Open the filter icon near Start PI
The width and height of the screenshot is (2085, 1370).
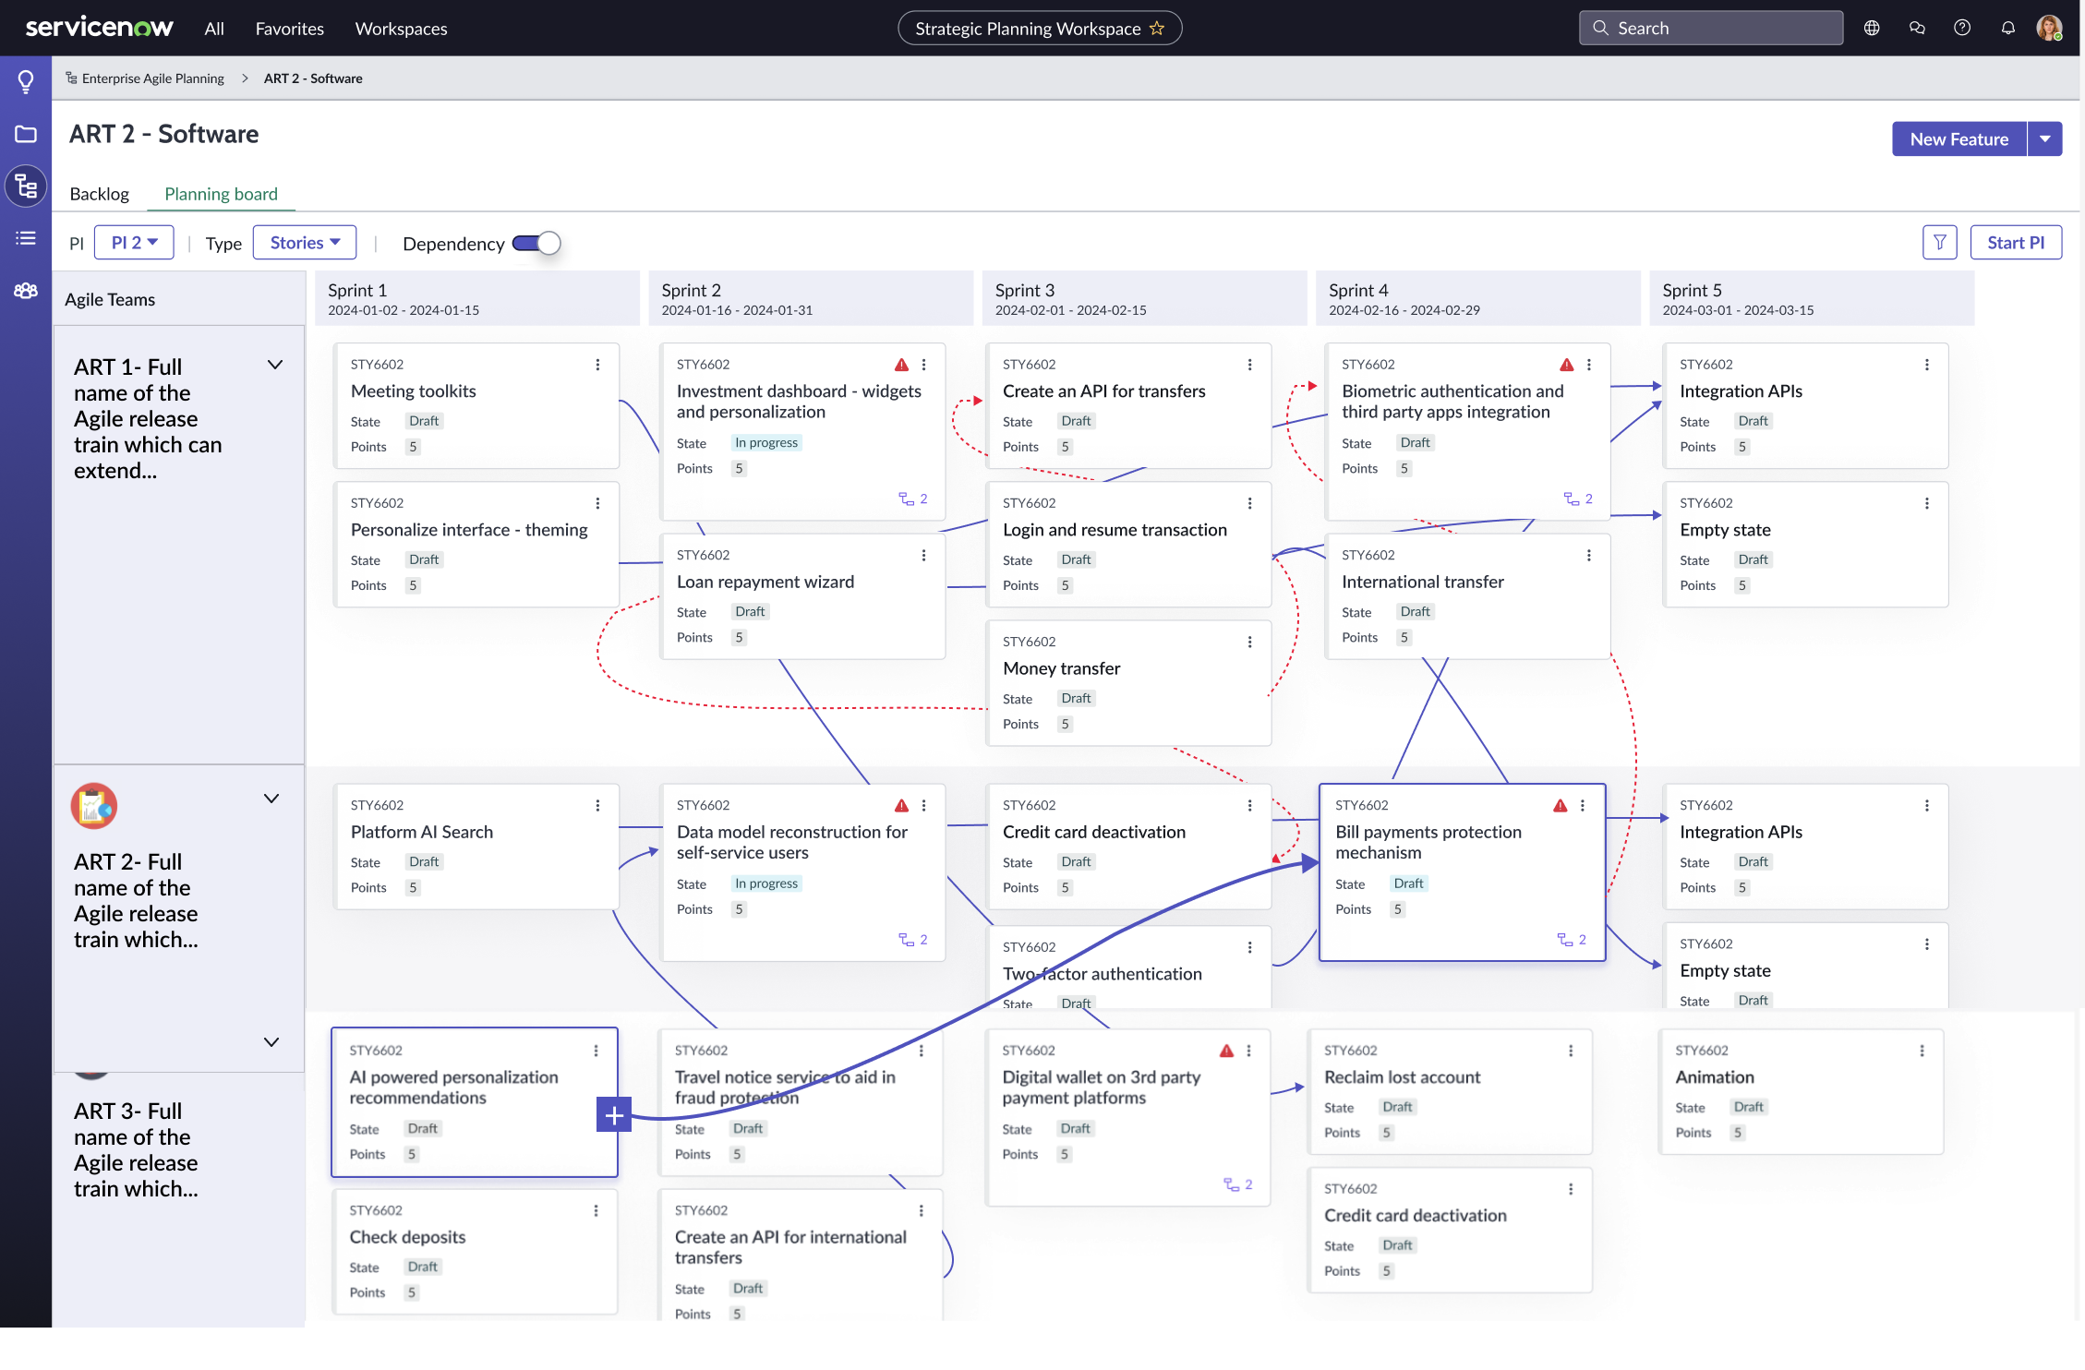pyautogui.click(x=1939, y=242)
